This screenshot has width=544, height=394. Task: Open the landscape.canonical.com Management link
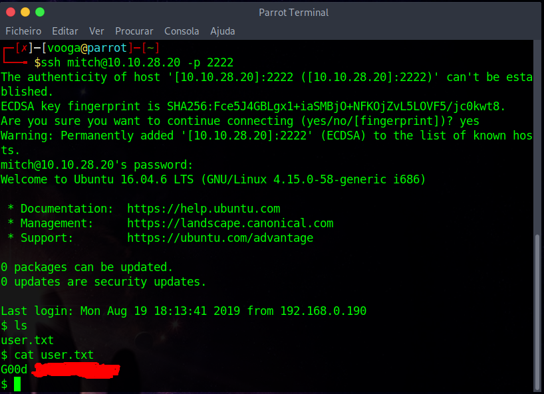coord(230,223)
